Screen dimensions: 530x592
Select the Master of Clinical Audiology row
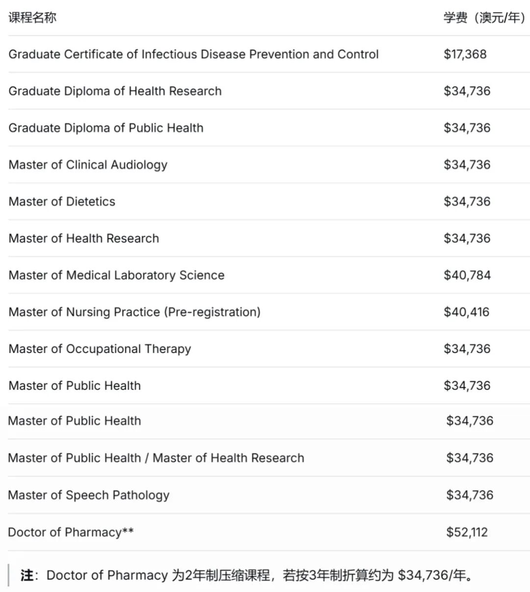[x=88, y=164]
